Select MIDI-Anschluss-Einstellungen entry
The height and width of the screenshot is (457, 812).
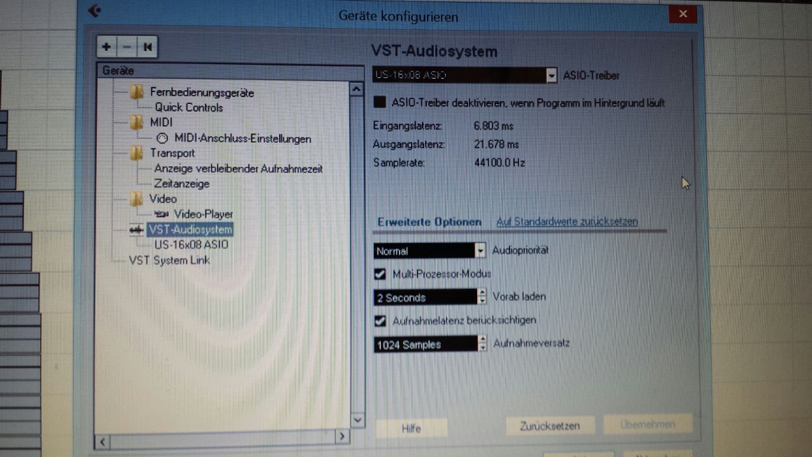point(243,138)
